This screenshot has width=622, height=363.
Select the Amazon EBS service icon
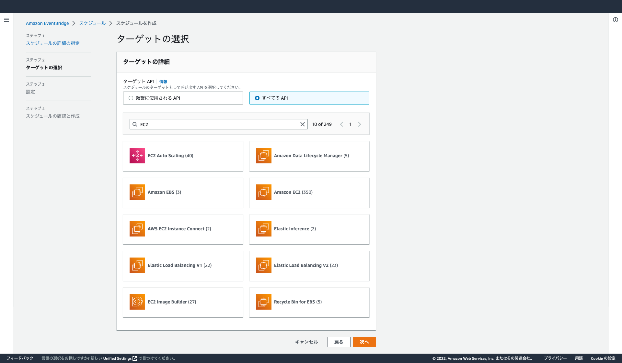137,192
